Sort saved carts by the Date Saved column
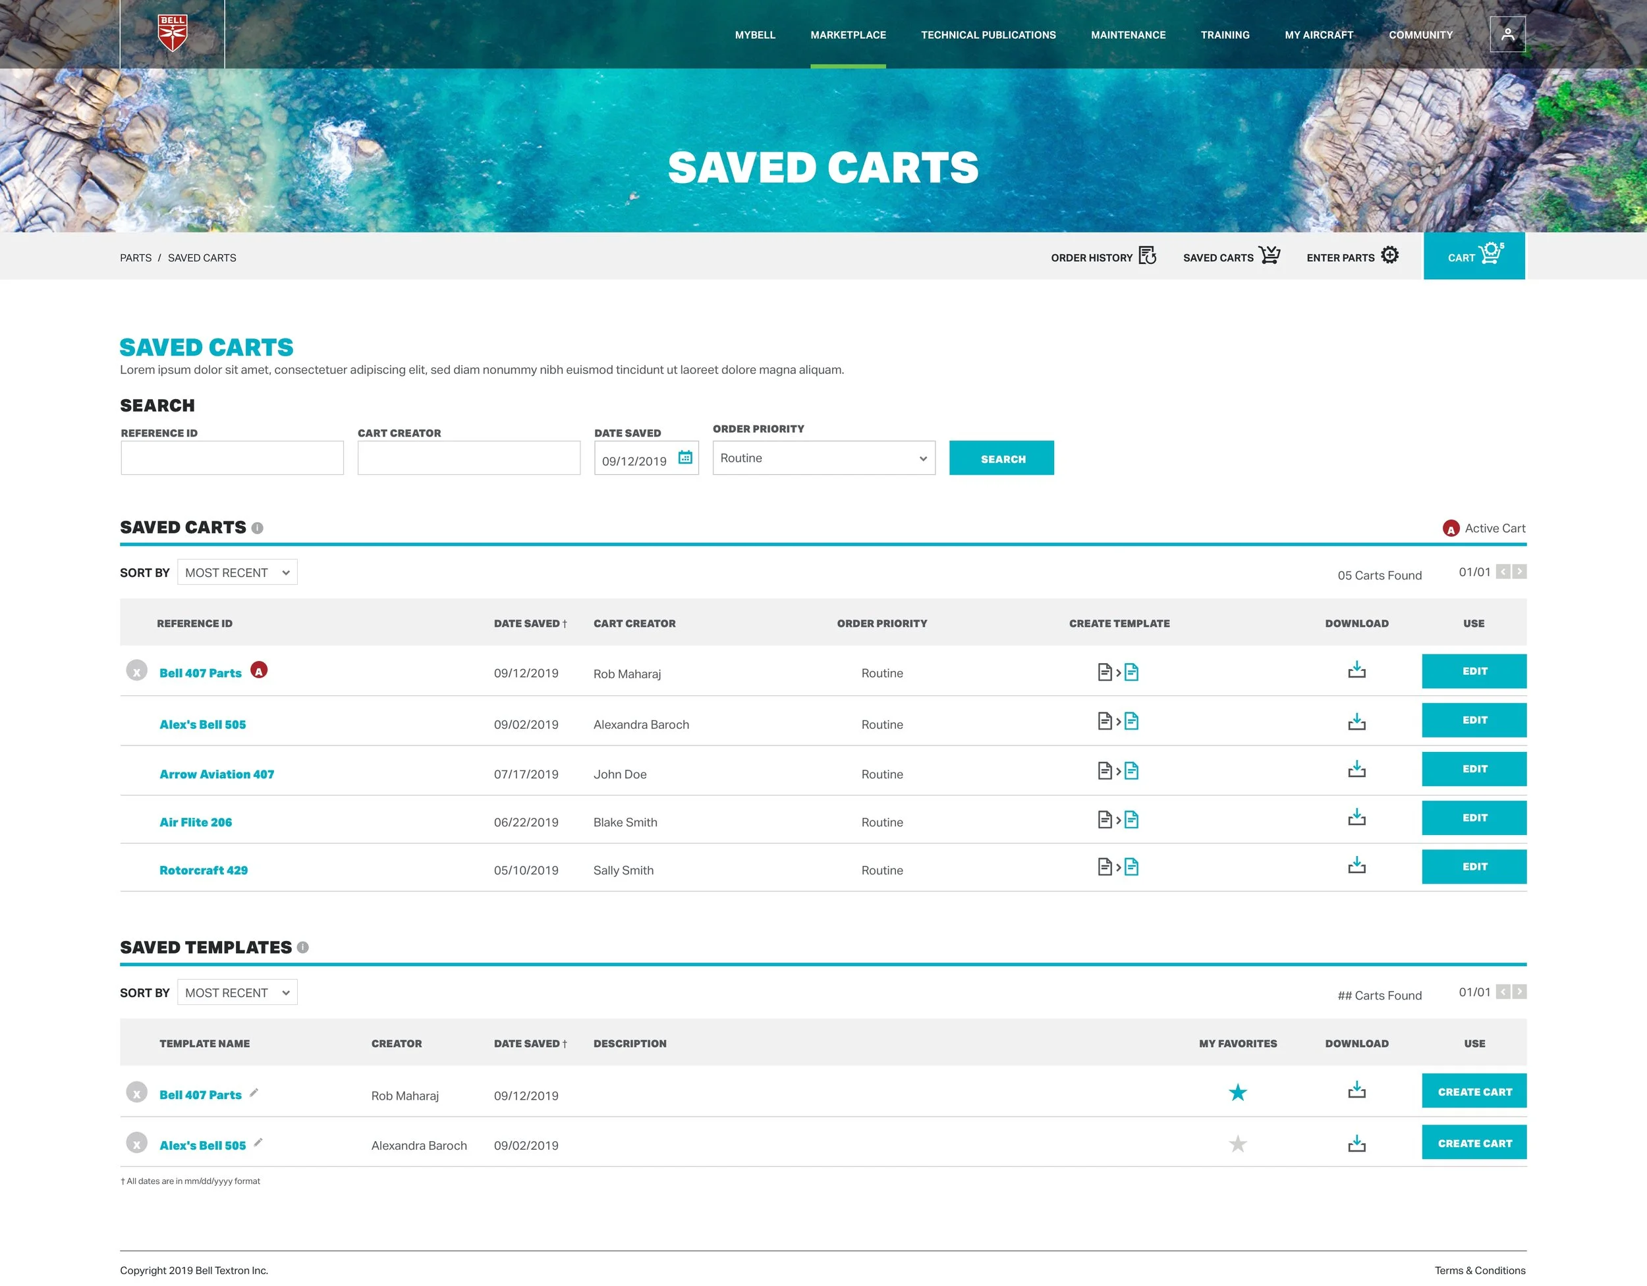 tap(530, 624)
